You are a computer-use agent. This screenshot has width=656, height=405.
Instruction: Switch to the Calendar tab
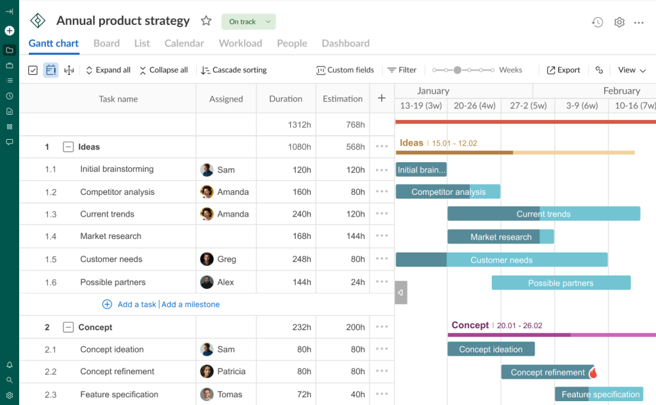tap(184, 43)
